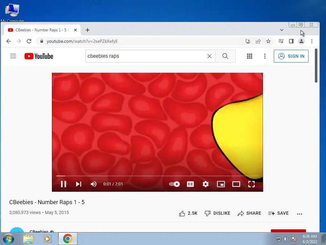Open a new browser tab
Screen dimensions: 326x245
pyautogui.click(x=88, y=30)
